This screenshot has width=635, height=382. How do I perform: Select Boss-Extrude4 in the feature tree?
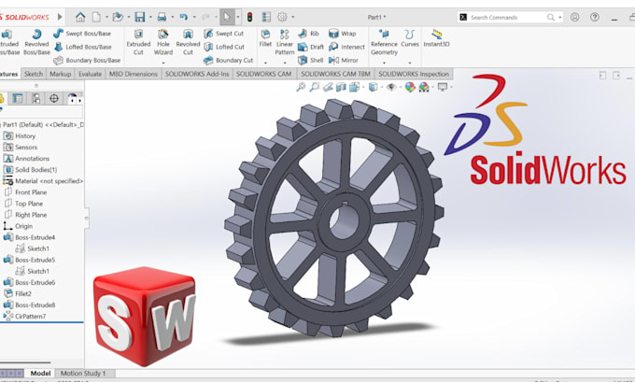(x=29, y=237)
